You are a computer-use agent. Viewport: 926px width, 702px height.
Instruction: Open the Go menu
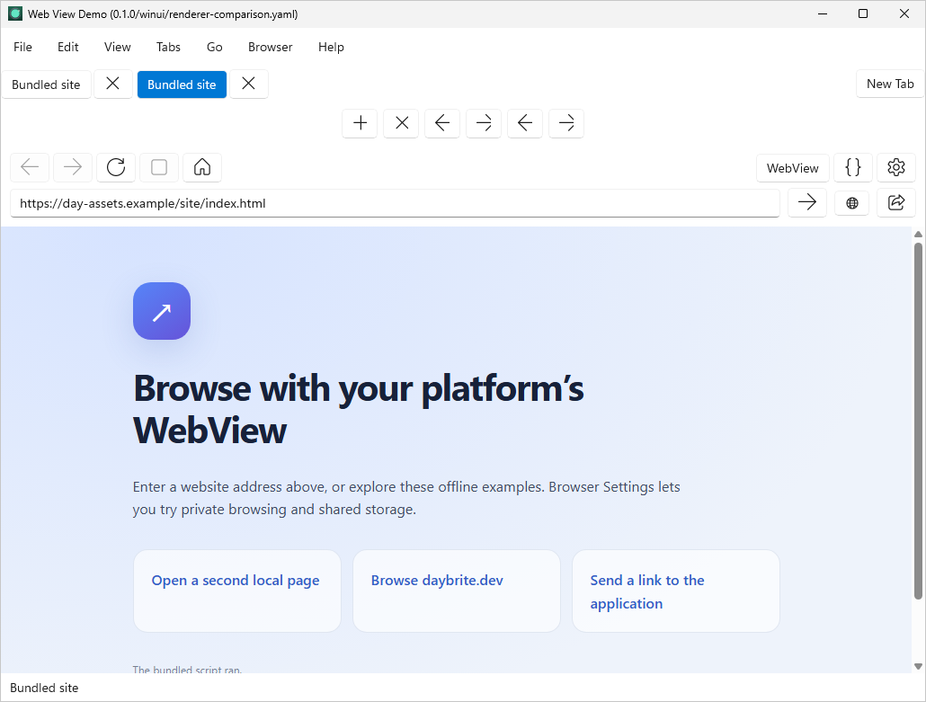pyautogui.click(x=214, y=48)
